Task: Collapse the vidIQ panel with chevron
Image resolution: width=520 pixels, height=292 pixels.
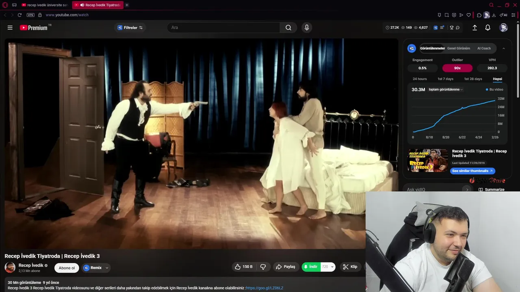Action: tap(504, 48)
